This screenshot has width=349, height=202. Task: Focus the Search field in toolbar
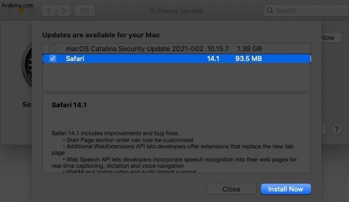[x=306, y=11]
